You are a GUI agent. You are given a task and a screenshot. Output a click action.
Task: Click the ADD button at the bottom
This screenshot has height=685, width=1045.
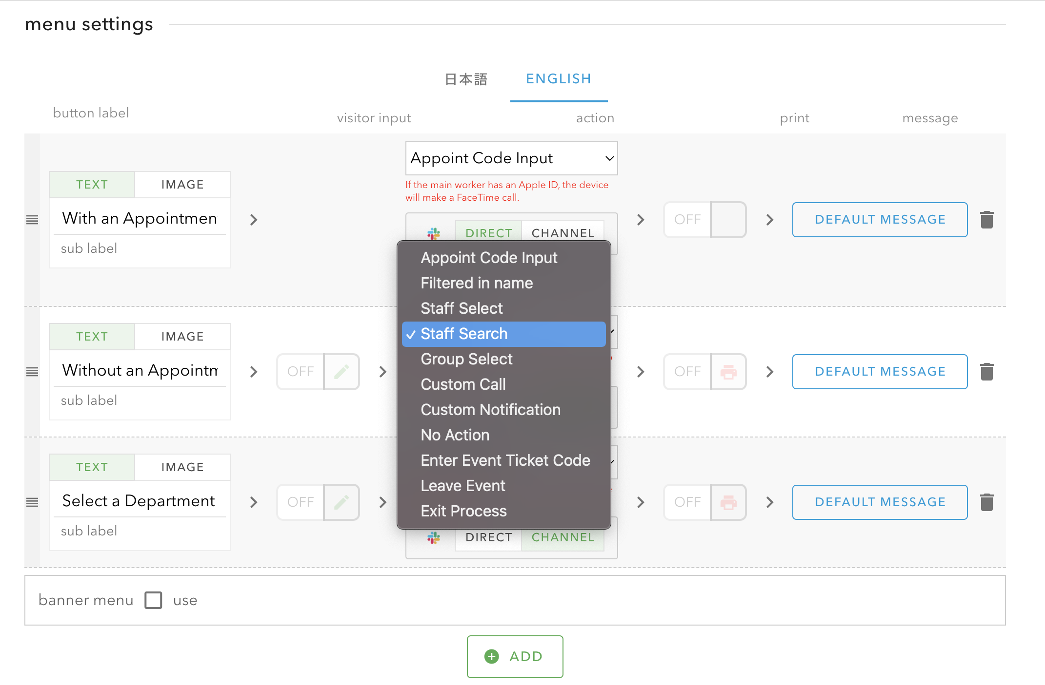[x=515, y=656]
